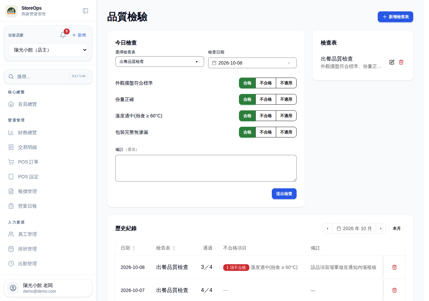Open the 2026 年 10 月 month picker
The width and height of the screenshot is (429, 301).
click(x=354, y=228)
